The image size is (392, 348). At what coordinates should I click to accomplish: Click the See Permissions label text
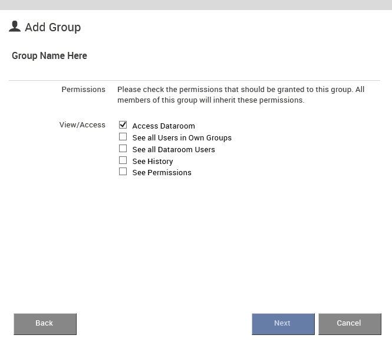tap(162, 173)
